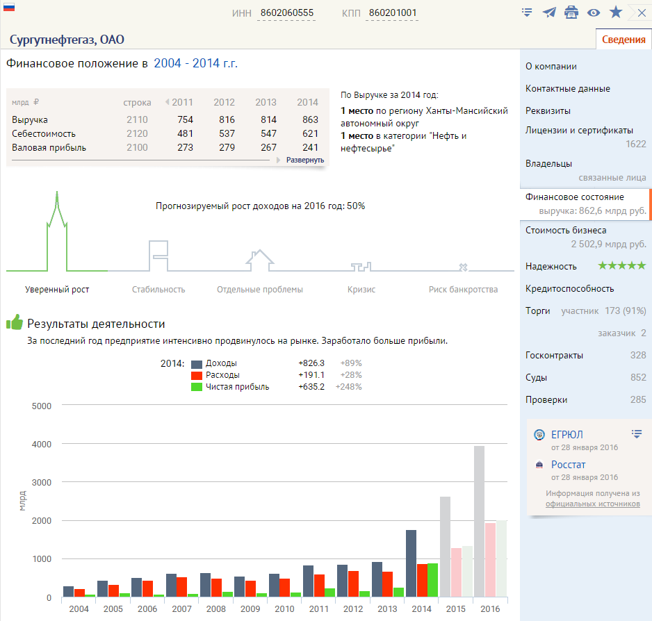
Task: Add company to favorites with star
Action: (x=616, y=12)
